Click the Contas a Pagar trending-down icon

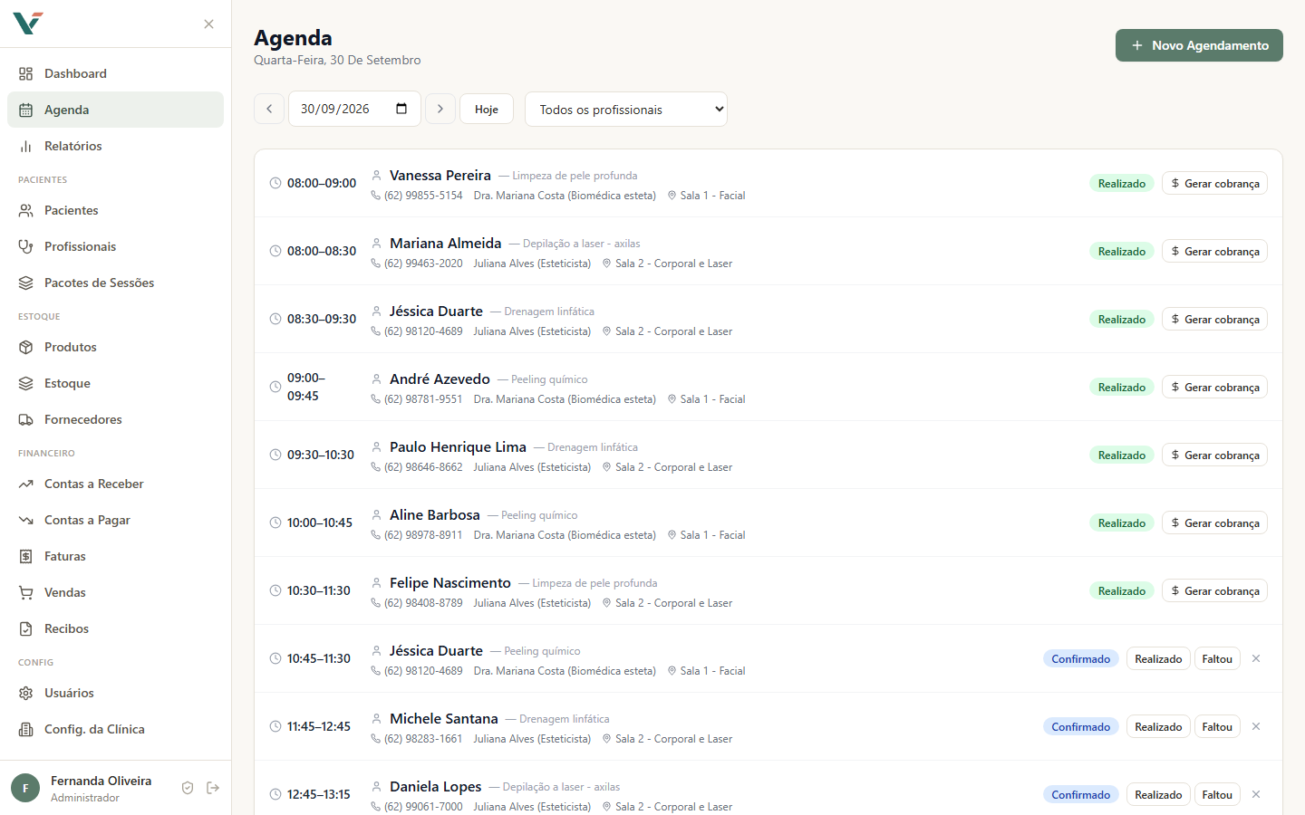[x=26, y=520]
